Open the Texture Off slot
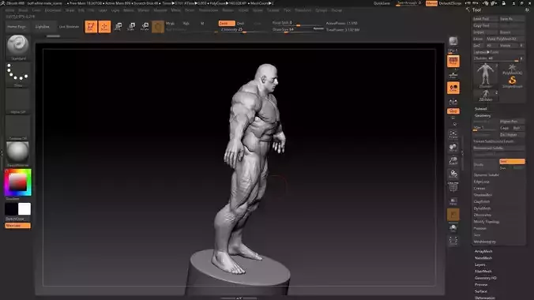Viewport: 534px width, 300px height. 17,128
